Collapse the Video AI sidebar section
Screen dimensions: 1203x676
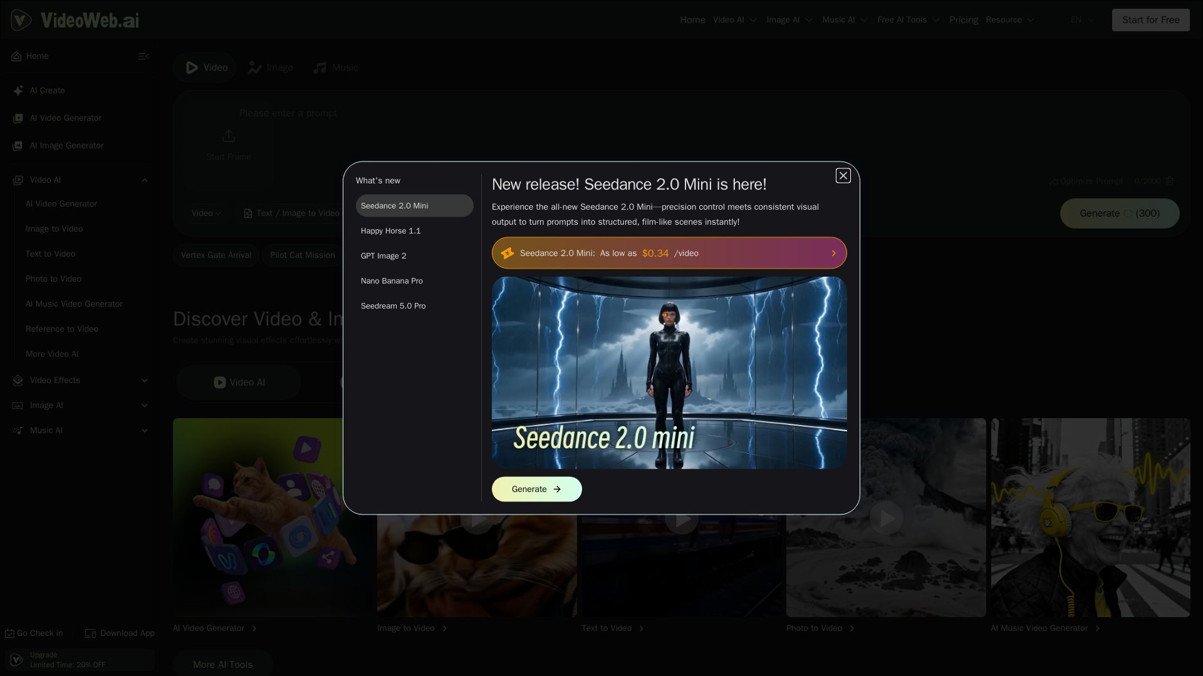145,180
